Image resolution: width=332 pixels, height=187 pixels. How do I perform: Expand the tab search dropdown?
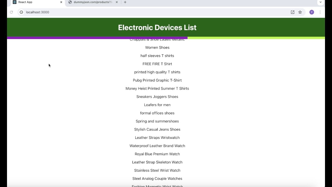pos(321,2)
